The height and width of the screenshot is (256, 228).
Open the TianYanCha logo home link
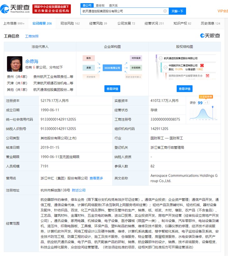tap(15, 9)
